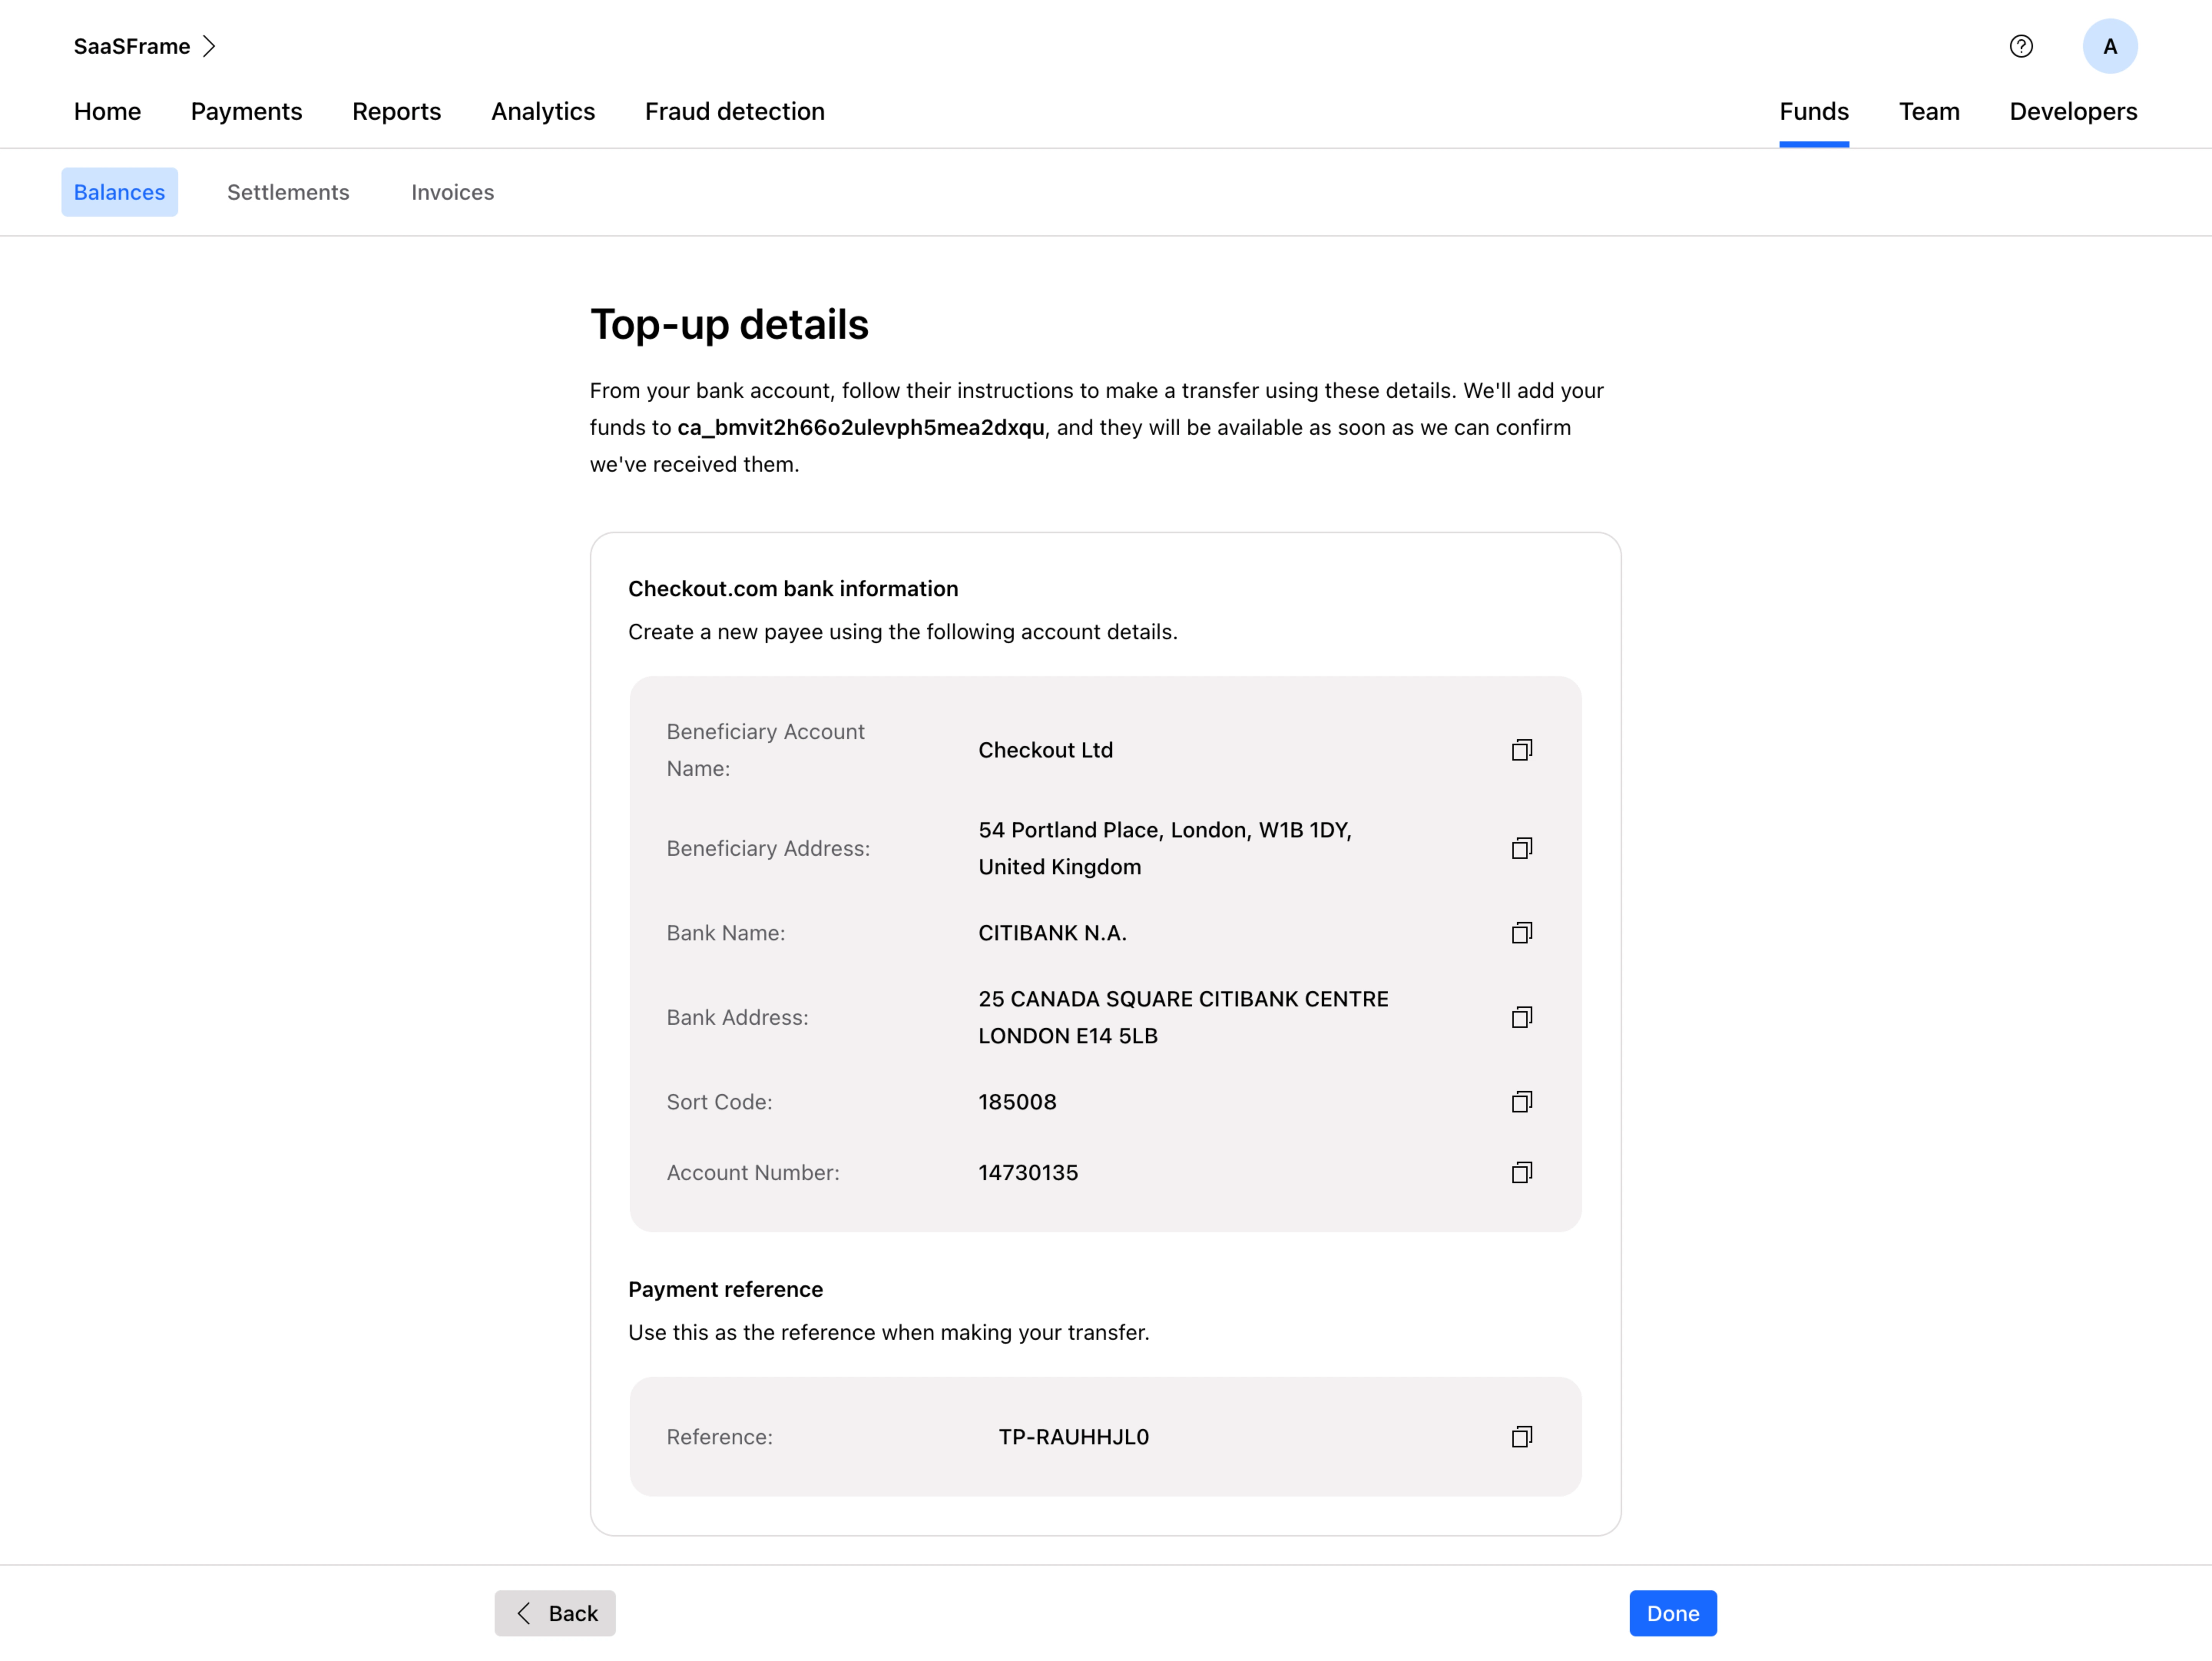Open the Reports section

click(x=396, y=111)
